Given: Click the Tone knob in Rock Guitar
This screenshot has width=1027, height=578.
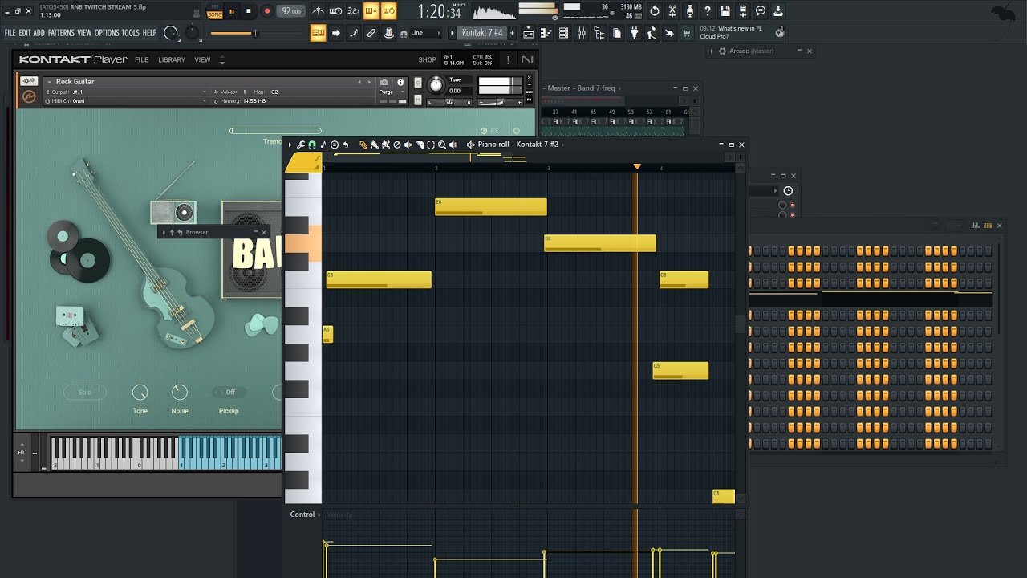Looking at the screenshot, I should pos(140,393).
